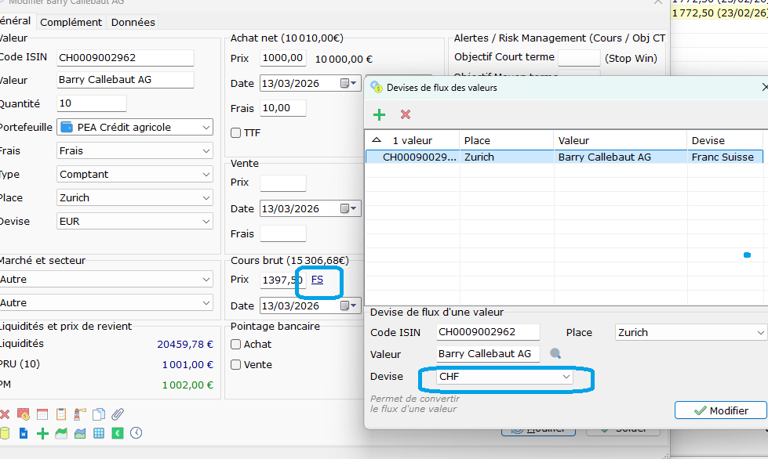Enable the TTF checkbox
Image resolution: width=768 pixels, height=459 pixels.
click(235, 133)
